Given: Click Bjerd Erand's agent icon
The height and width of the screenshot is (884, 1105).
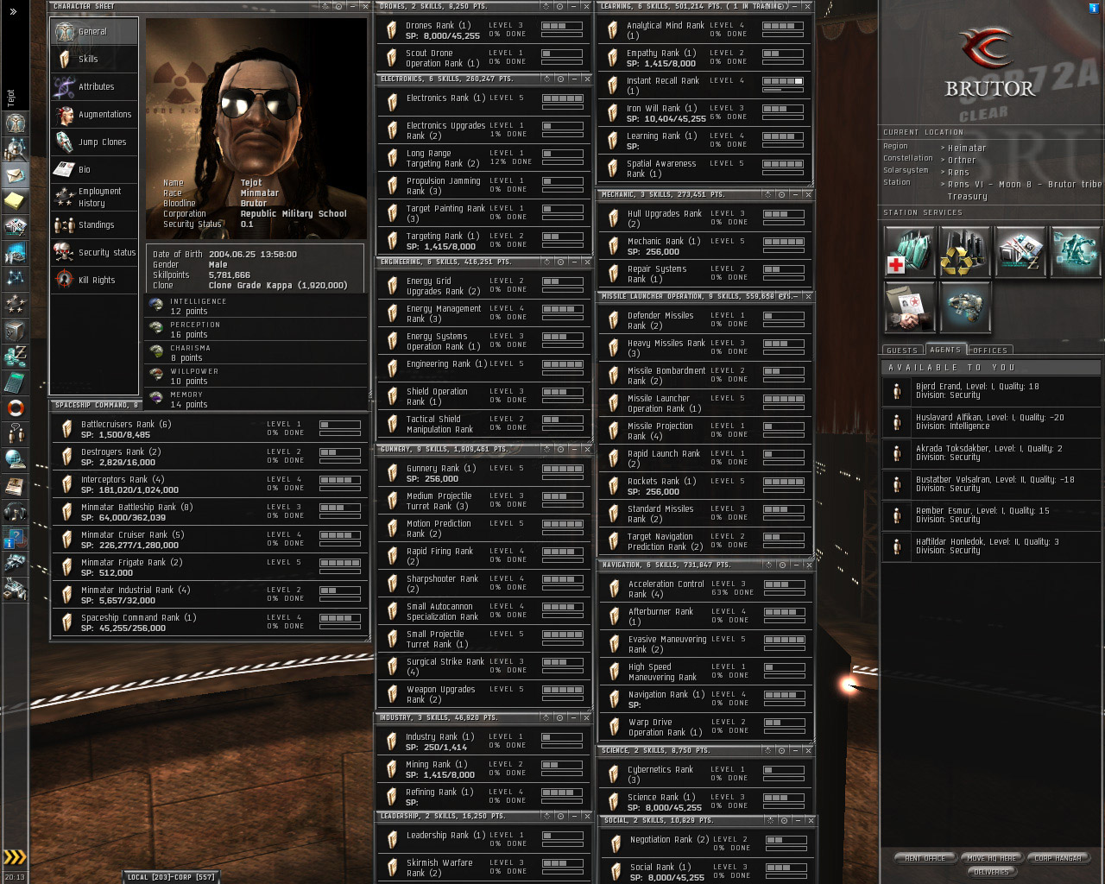Looking at the screenshot, I should 897,391.
